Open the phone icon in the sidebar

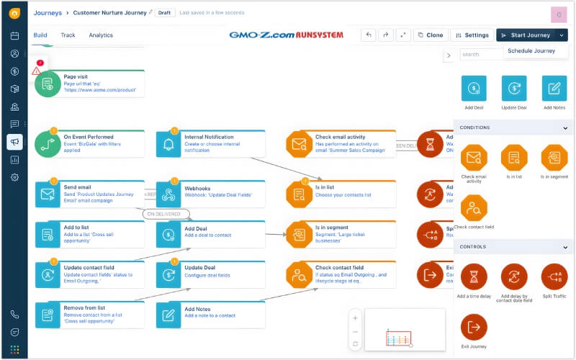tap(14, 315)
